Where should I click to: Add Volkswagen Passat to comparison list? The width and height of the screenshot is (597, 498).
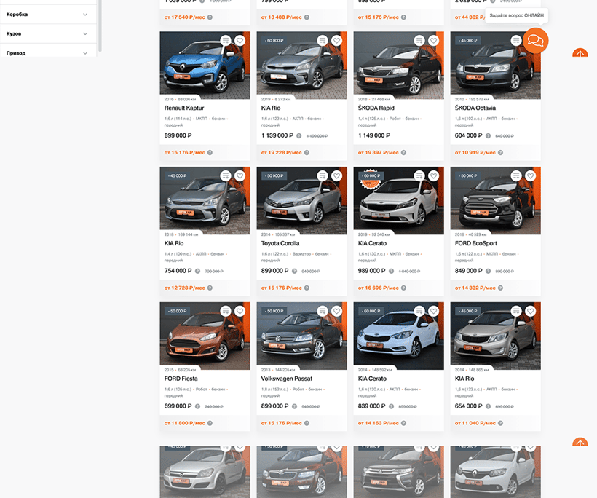[x=323, y=311]
